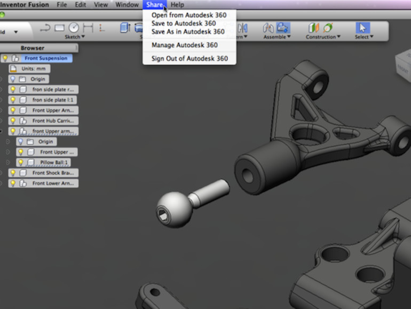The height and width of the screenshot is (309, 411).
Task: Hide fron side plate r via its bulb
Action: (x=13, y=89)
